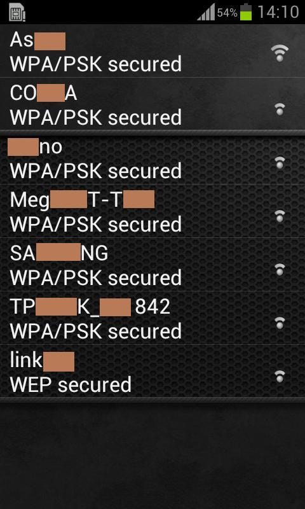
Task: Select the CO...A network name
Action: tap(43, 94)
